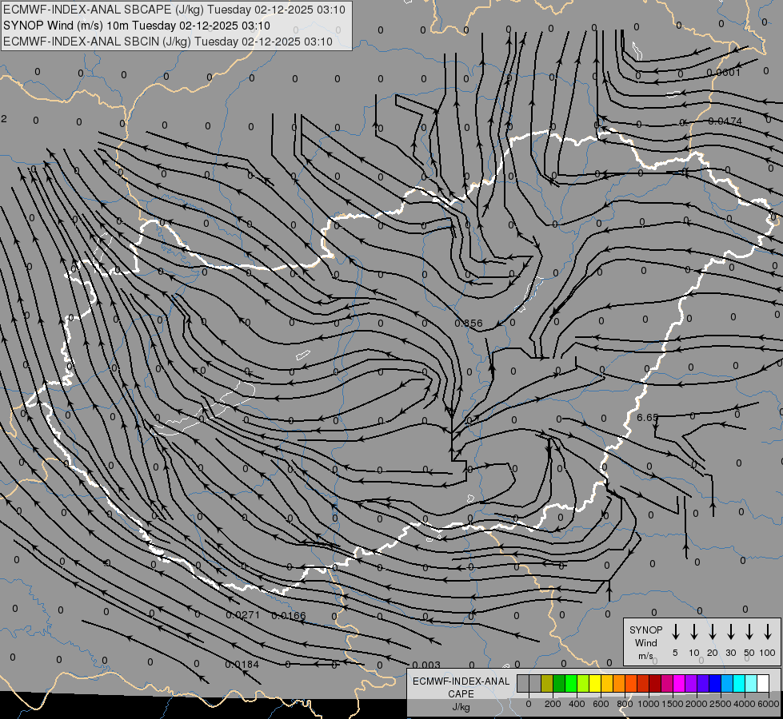Click the 4000 label on CAPE scale
The height and width of the screenshot is (719, 783).
pos(745,704)
